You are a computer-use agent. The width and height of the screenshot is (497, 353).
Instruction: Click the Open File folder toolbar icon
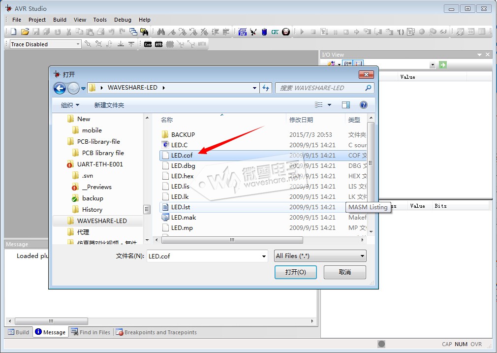pyautogui.click(x=25, y=32)
